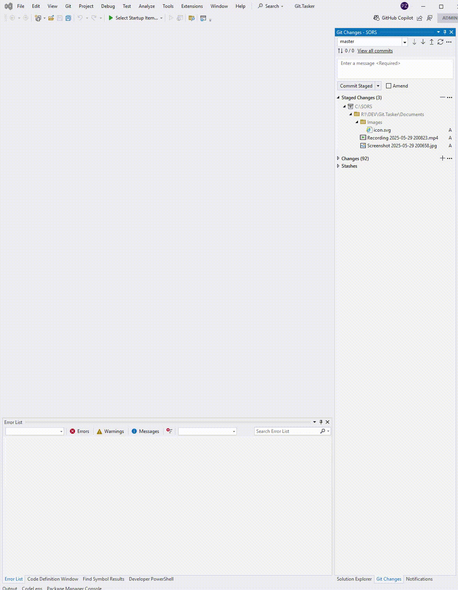Unstage all staged changes with the minus icon

443,97
